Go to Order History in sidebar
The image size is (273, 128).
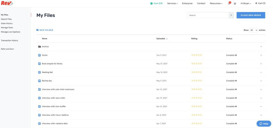pyautogui.click(x=7, y=23)
